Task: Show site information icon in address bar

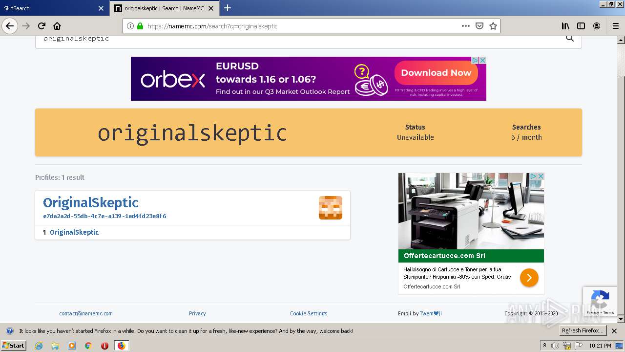Action: coord(130,26)
